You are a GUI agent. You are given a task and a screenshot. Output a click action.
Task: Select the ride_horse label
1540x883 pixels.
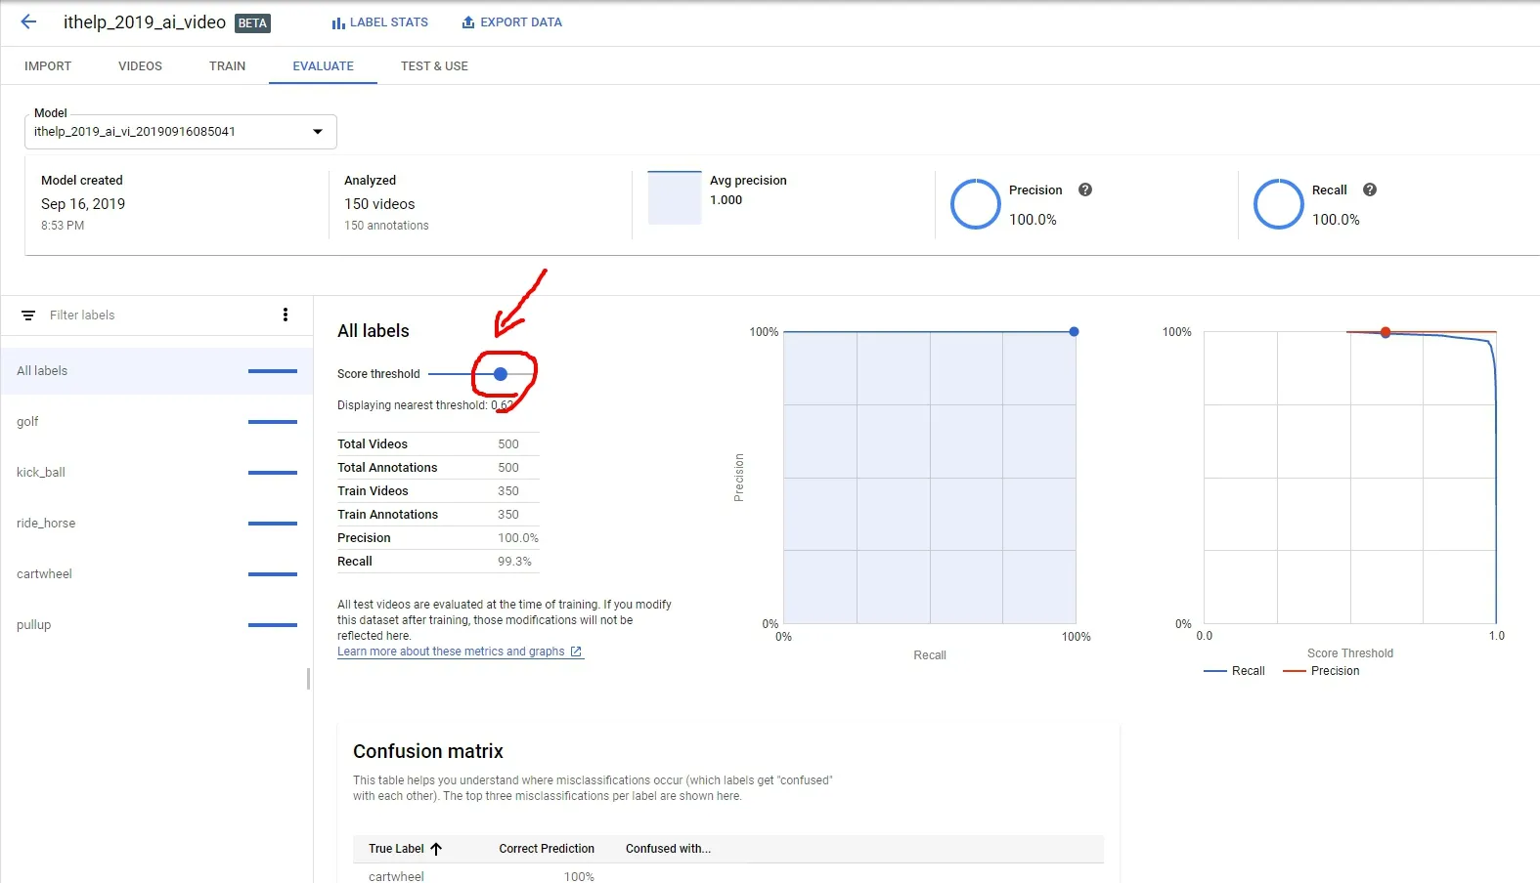[x=156, y=524]
